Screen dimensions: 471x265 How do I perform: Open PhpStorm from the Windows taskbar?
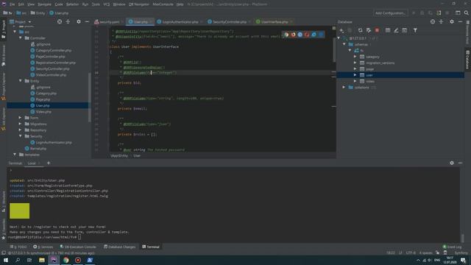[54, 260]
